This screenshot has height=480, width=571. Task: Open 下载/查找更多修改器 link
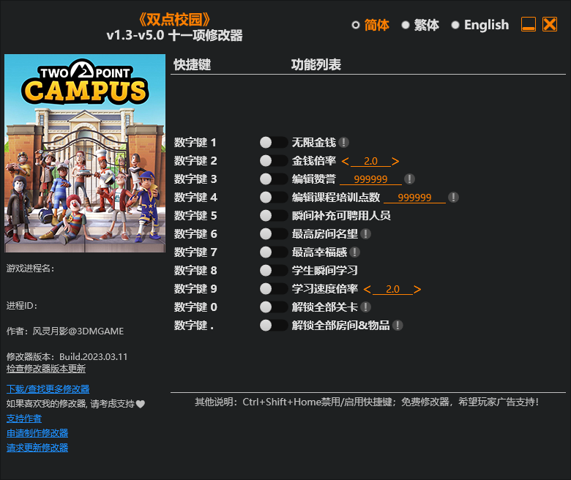pos(48,389)
